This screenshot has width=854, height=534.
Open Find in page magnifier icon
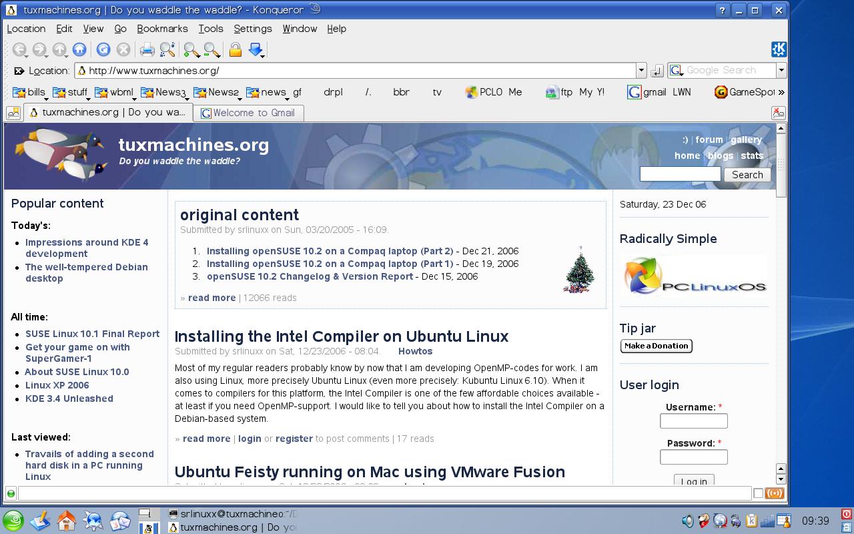[167, 49]
